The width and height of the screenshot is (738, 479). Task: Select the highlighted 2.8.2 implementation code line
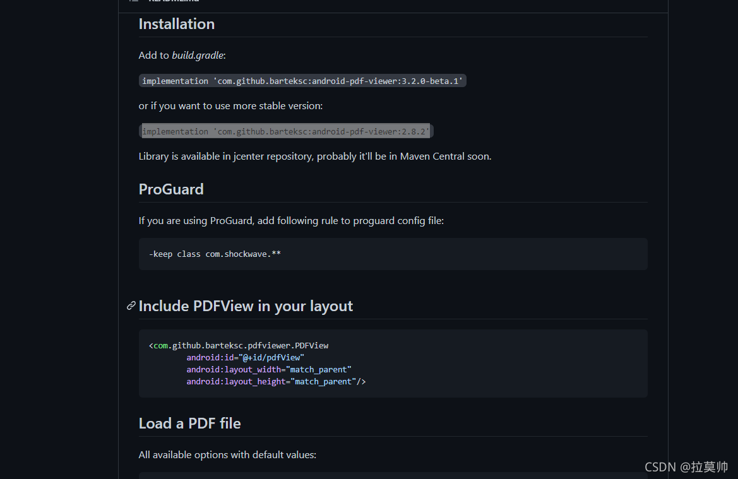286,131
